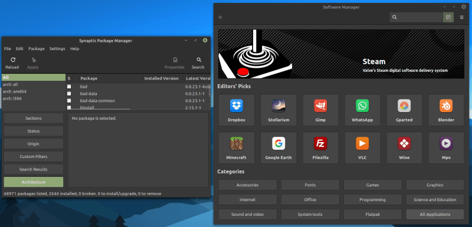Click the Custom Filters button
This screenshot has height=227, width=472.
(x=34, y=157)
